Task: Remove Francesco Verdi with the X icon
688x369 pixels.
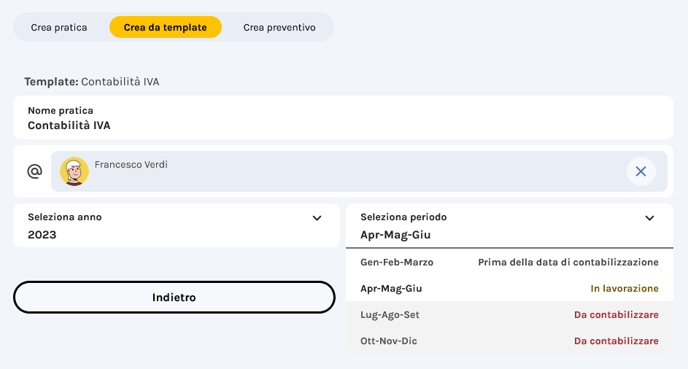Action: tap(641, 171)
